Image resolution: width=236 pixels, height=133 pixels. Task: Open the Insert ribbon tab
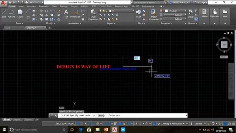click(21, 6)
